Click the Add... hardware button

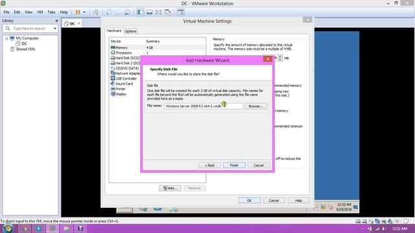pos(170,188)
